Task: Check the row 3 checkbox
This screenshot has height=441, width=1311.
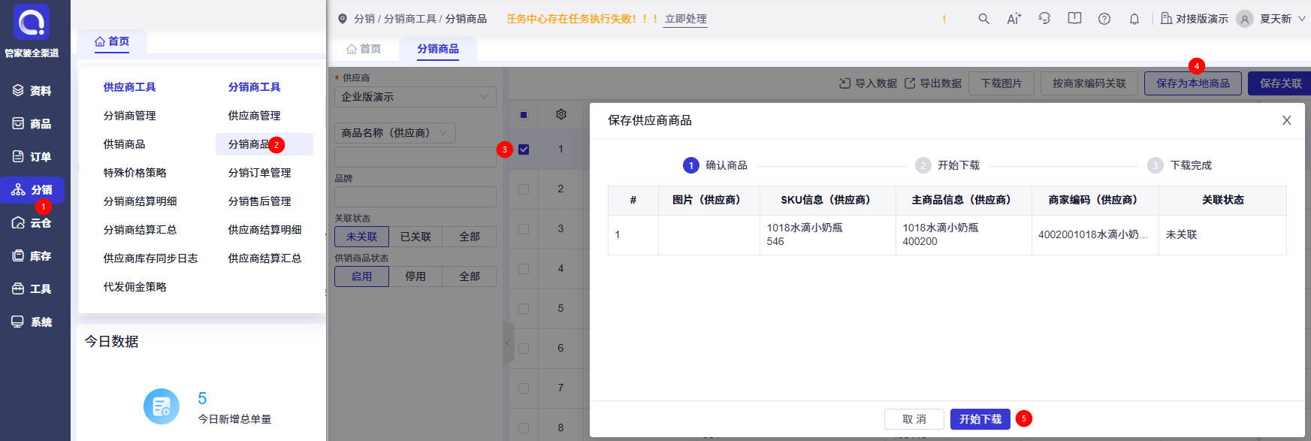Action: (524, 229)
